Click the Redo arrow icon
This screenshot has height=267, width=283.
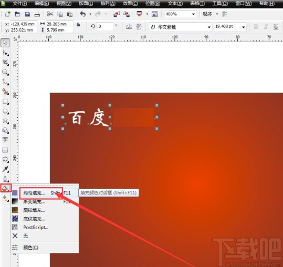tap(98, 14)
